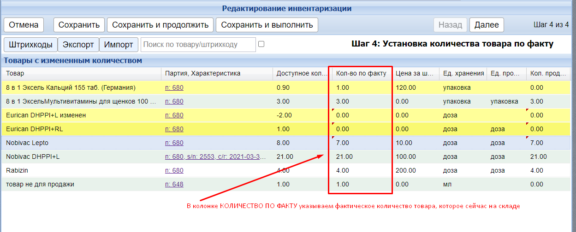Click the Импорт toolbar button

[119, 45]
